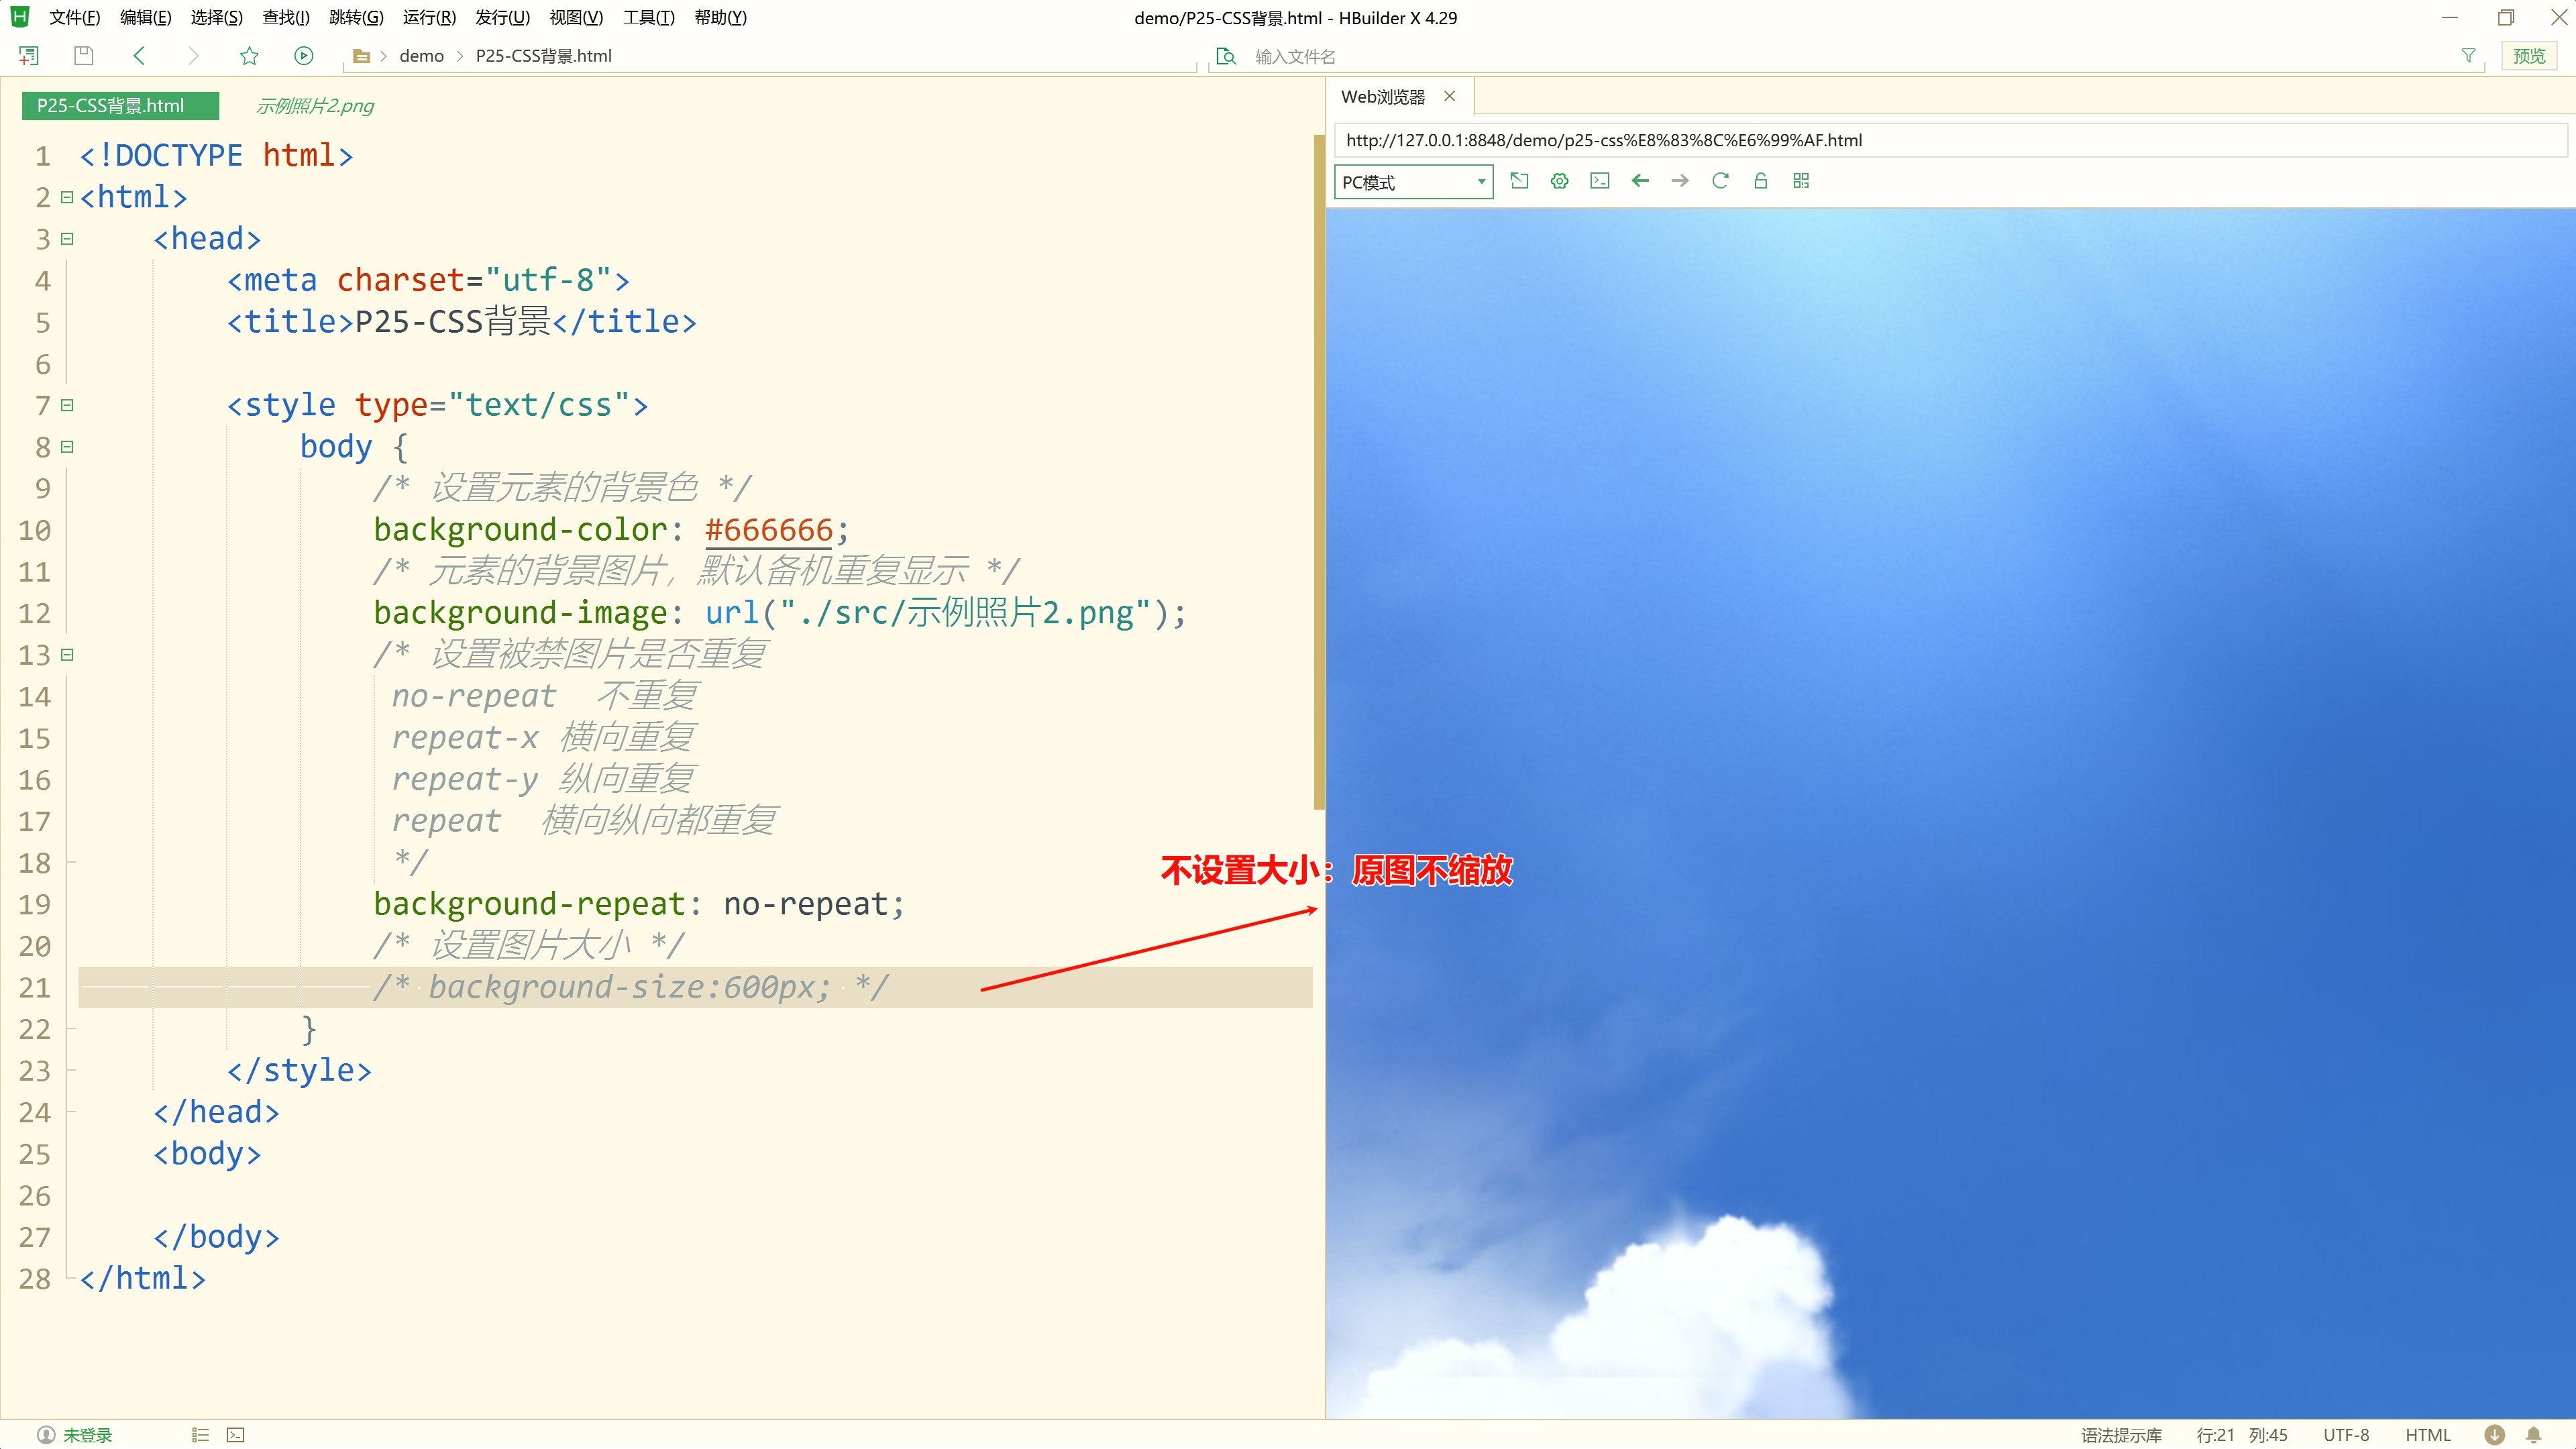Viewport: 2576px width, 1449px height.
Task: Click the 预览 button
Action: coord(2529,56)
